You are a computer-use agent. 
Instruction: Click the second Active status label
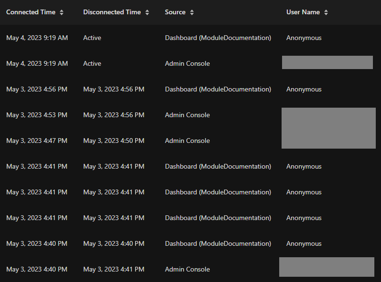point(92,63)
